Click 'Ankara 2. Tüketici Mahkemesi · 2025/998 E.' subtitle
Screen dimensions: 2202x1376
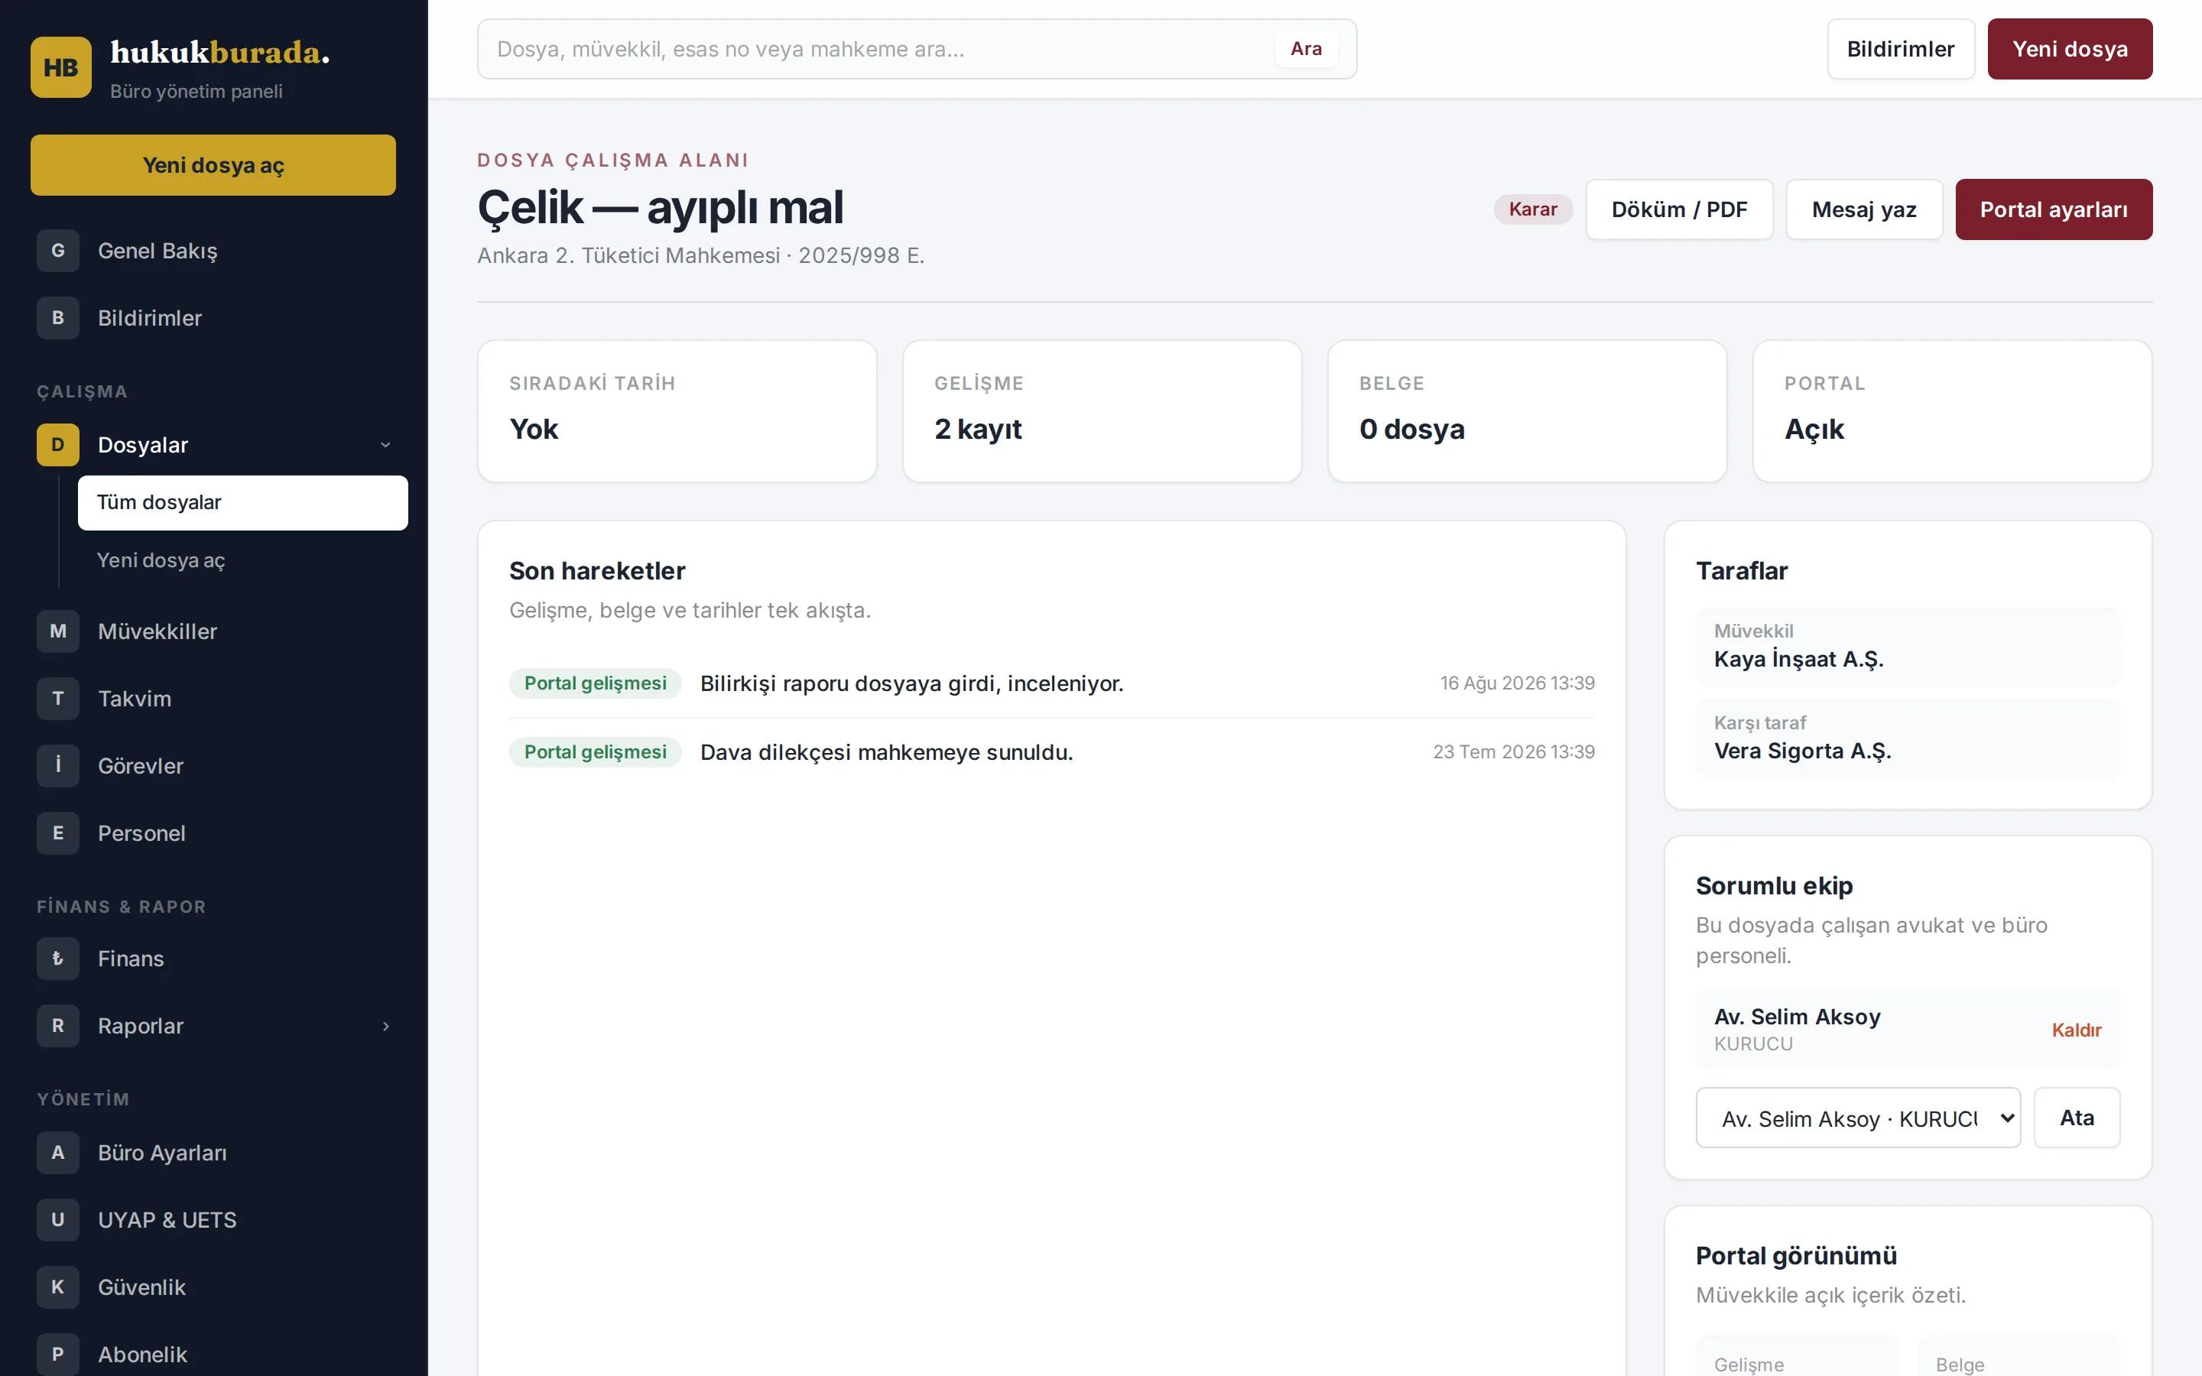(700, 256)
